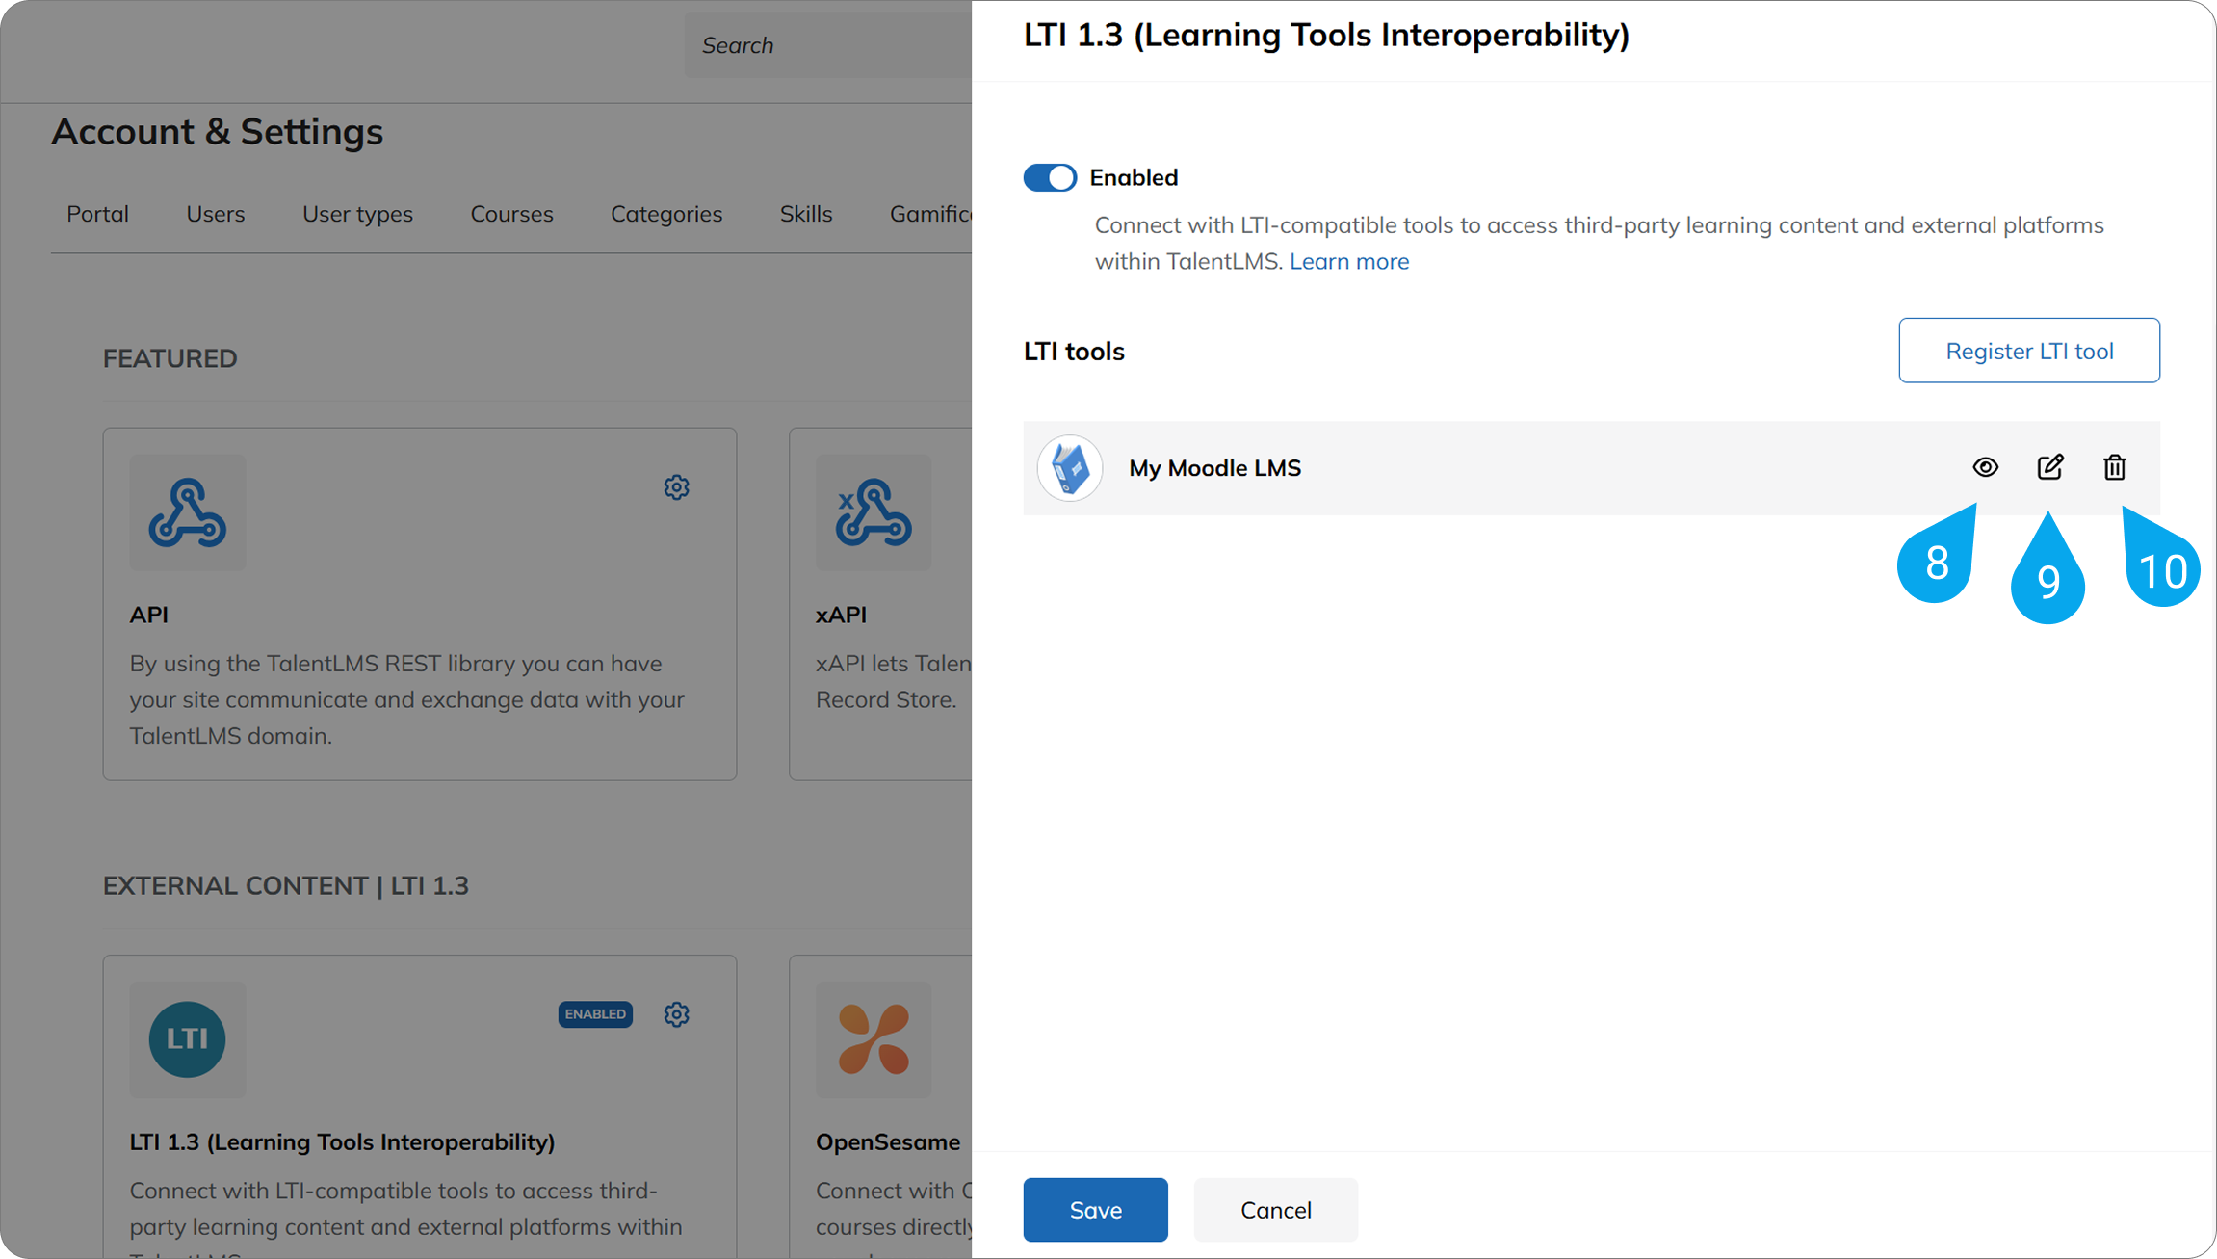
Task: Edit the My Moodle LMS tool
Action: [2050, 467]
